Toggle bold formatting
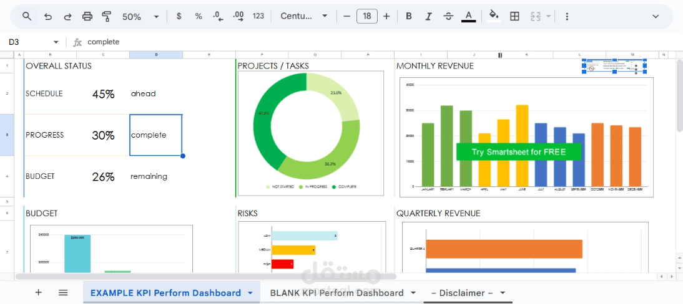Viewport: 683px width, 304px height. 408,17
